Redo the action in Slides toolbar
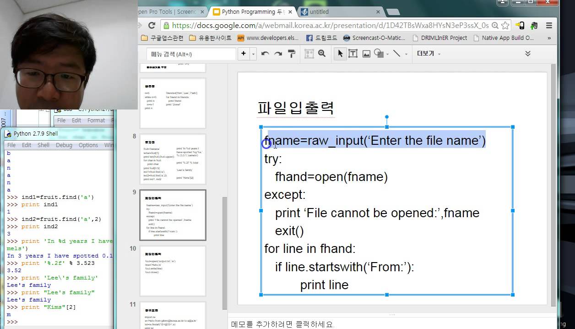 [278, 54]
